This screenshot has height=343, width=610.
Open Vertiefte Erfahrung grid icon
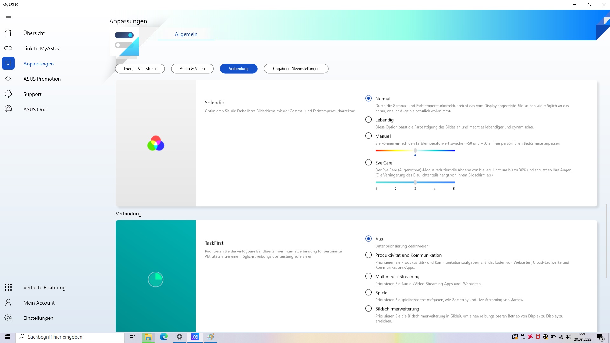[x=8, y=287]
